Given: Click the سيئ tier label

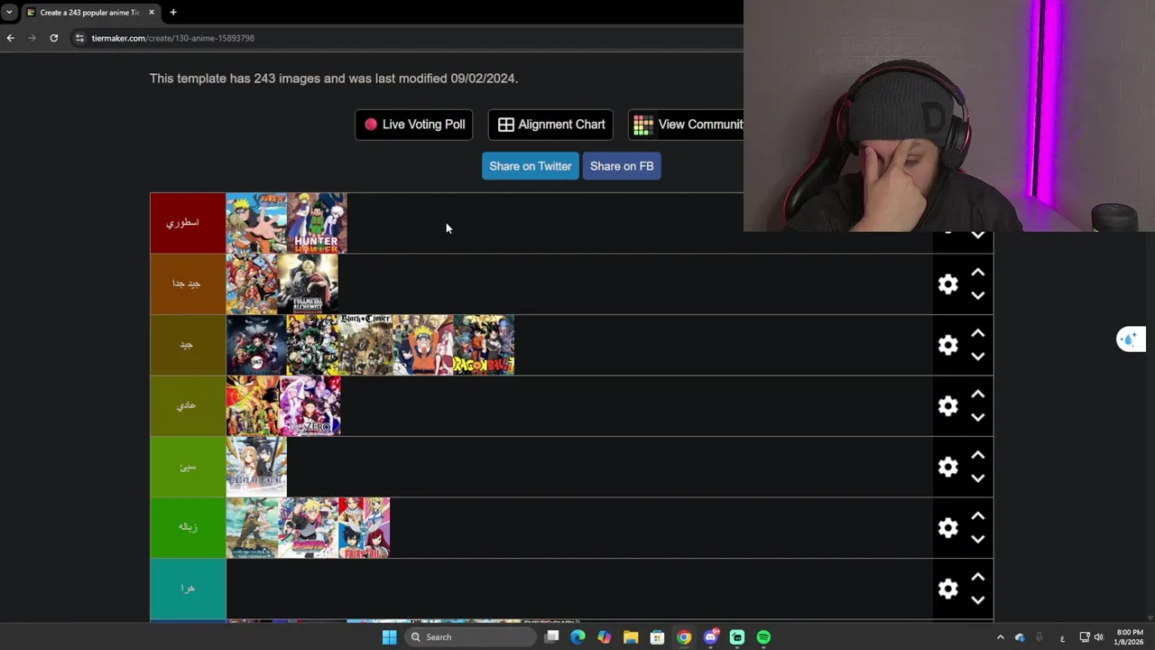Looking at the screenshot, I should click(x=188, y=467).
